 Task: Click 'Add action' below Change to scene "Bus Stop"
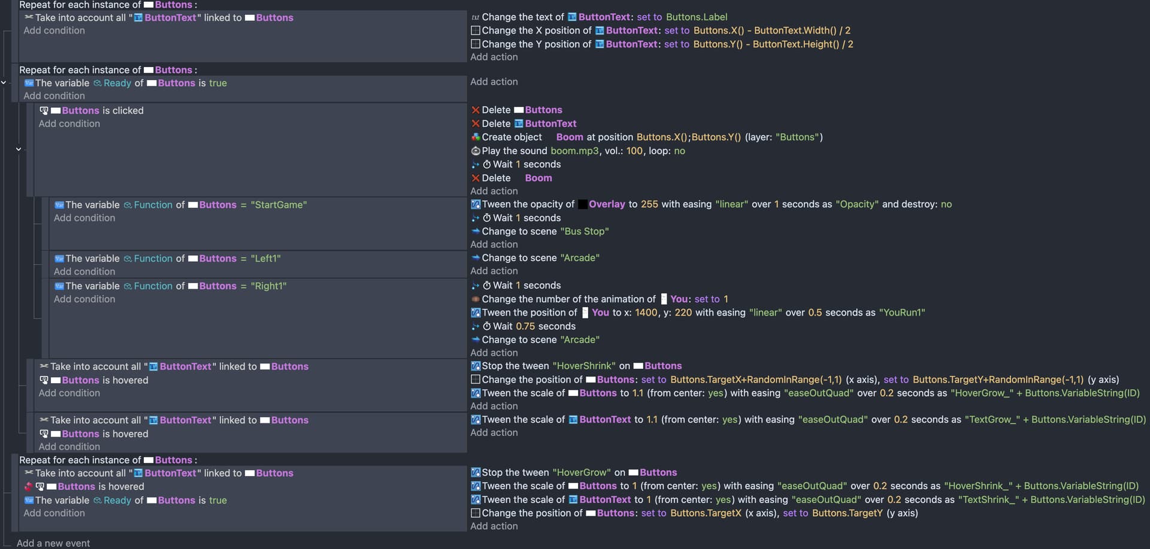point(494,244)
